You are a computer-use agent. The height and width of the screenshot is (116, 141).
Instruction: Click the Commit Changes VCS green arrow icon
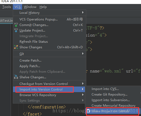point(16,25)
